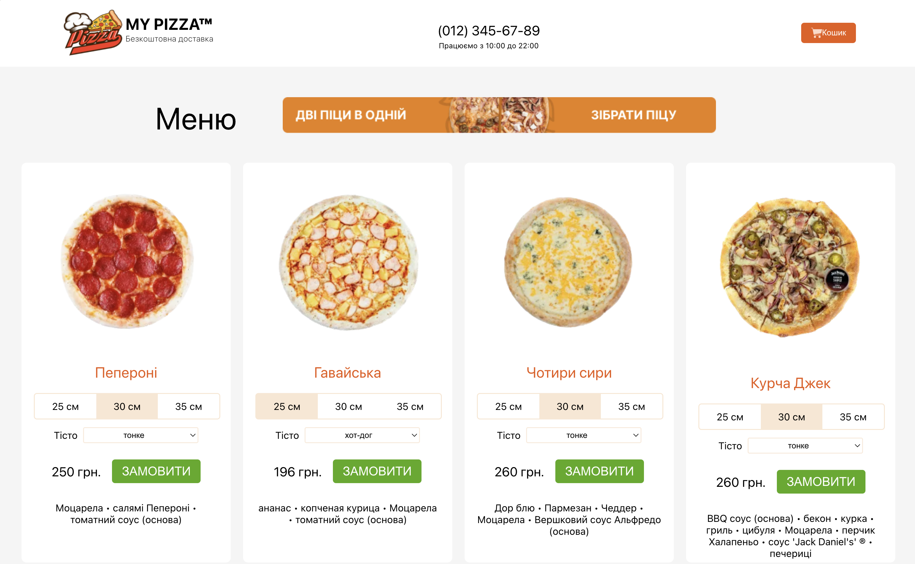Open the Чотири сири title link
Viewport: 915px width, 564px height.
pos(569,373)
